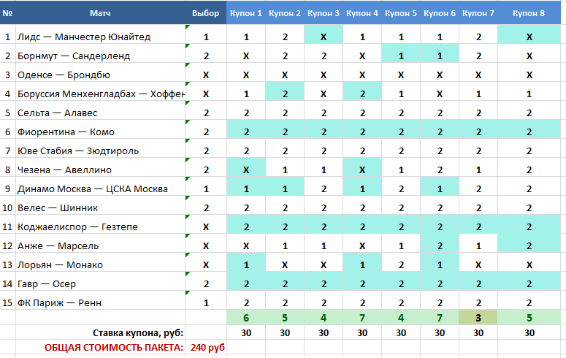
Task: Select the Фиорентина — Комо match cell
Action: click(x=100, y=132)
